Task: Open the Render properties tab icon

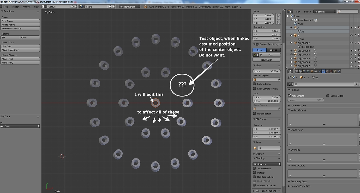Action: [x=297, y=71]
